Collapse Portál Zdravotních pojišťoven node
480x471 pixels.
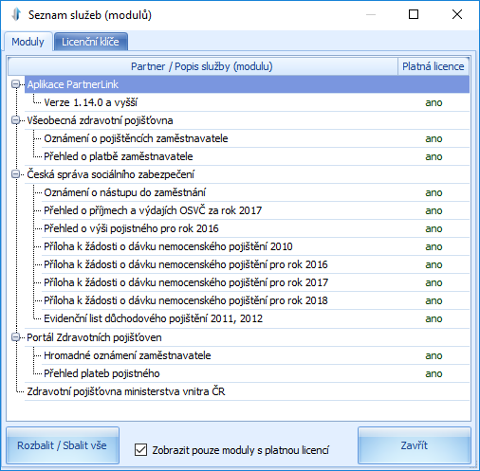[15, 337]
